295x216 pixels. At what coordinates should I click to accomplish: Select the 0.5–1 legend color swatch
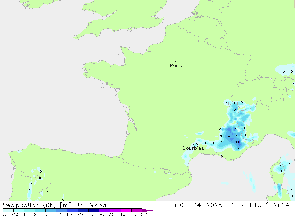click(x=19, y=210)
